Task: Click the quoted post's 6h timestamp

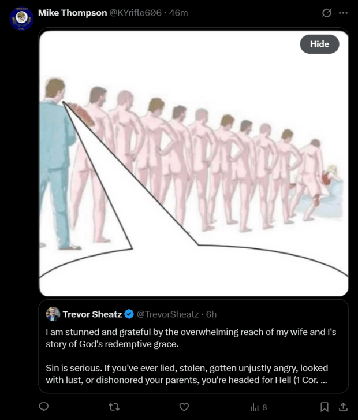Action: tap(211, 314)
